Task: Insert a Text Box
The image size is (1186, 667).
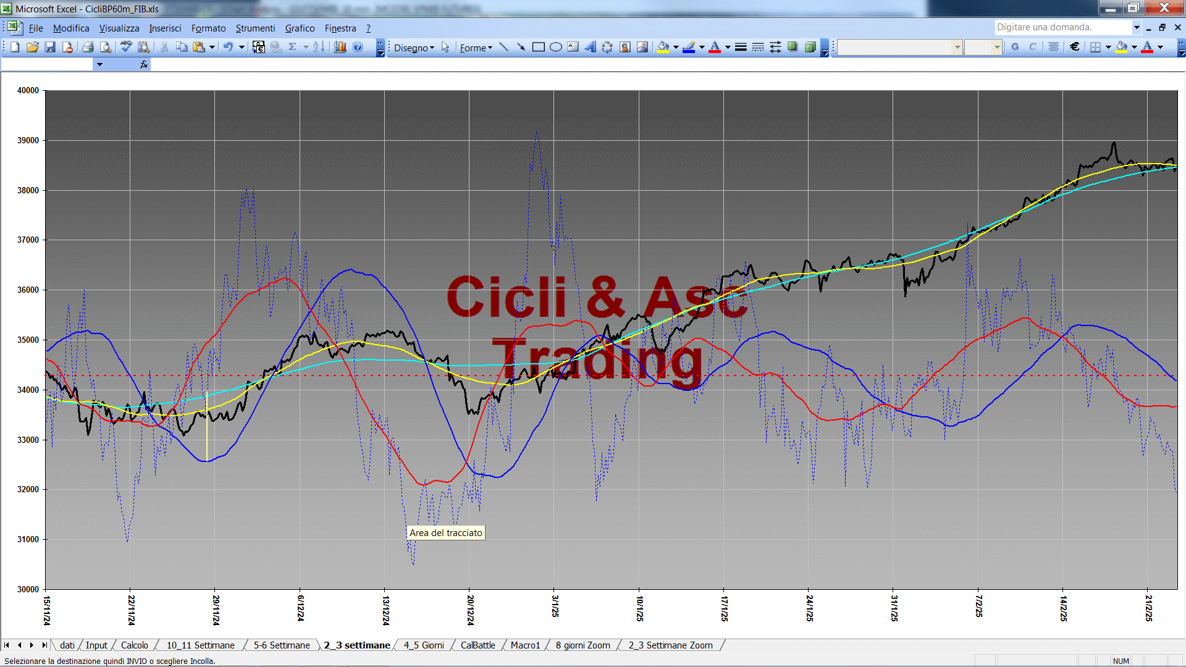Action: tap(573, 48)
